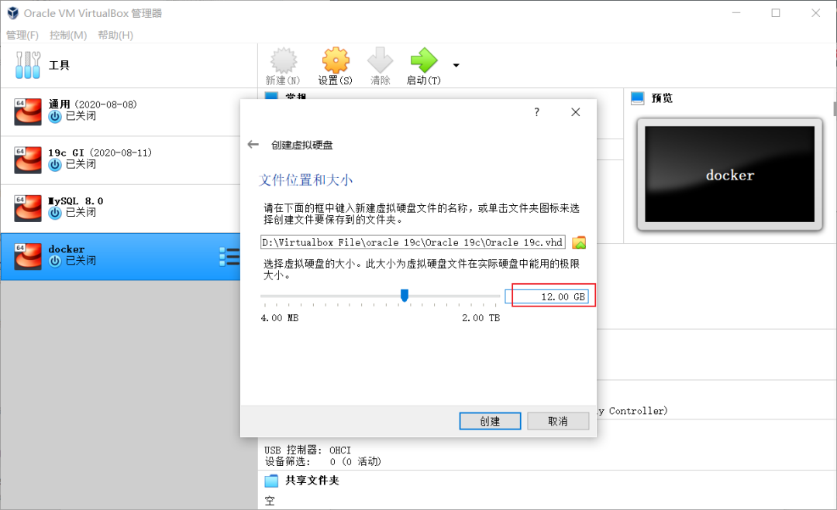This screenshot has height=510, width=837.
Task: Select the 通用 (2020-08-08) virtual machine
Action: pos(121,112)
